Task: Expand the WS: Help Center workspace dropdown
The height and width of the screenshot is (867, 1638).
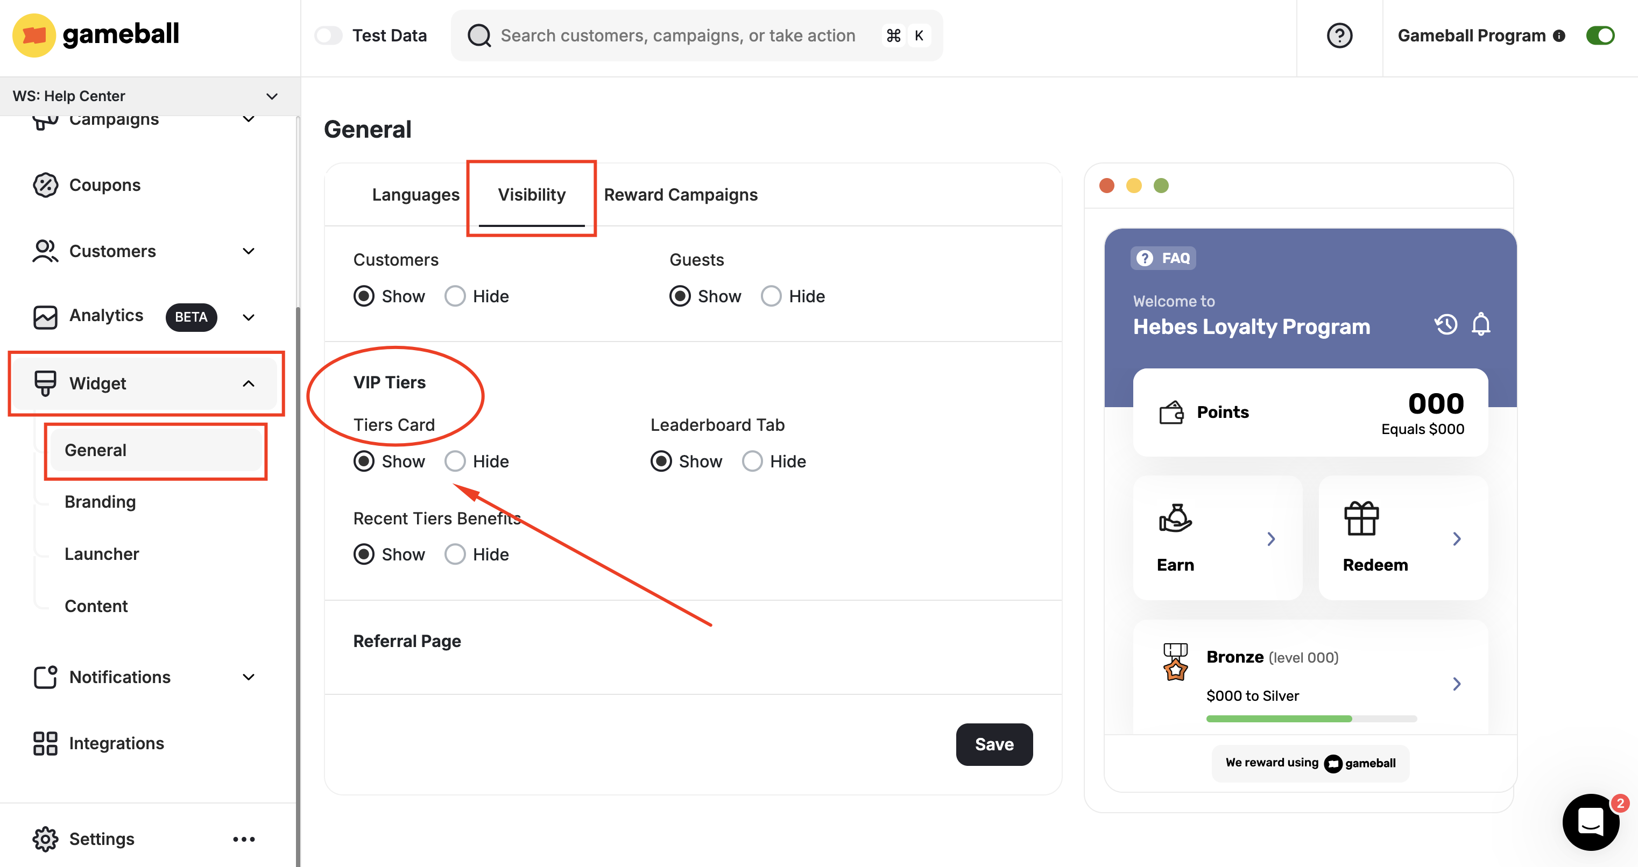Action: [x=272, y=96]
